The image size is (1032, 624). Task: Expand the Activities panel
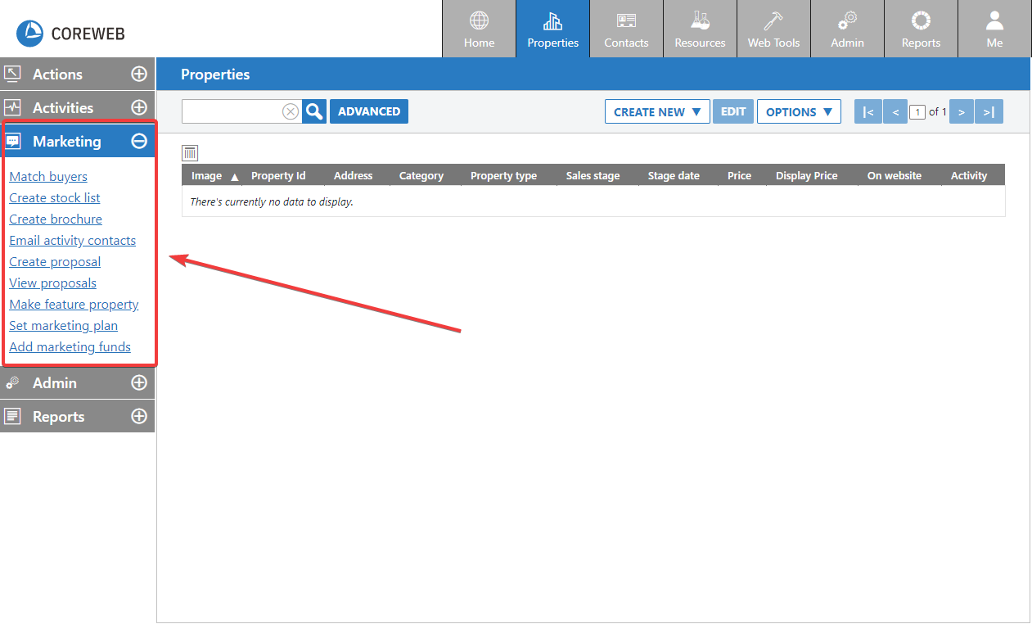139,108
